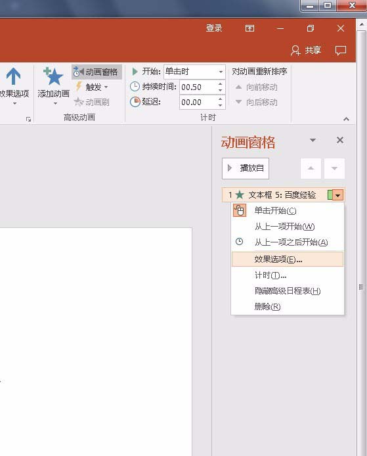Decrease duration with the down spinner

pos(220,91)
